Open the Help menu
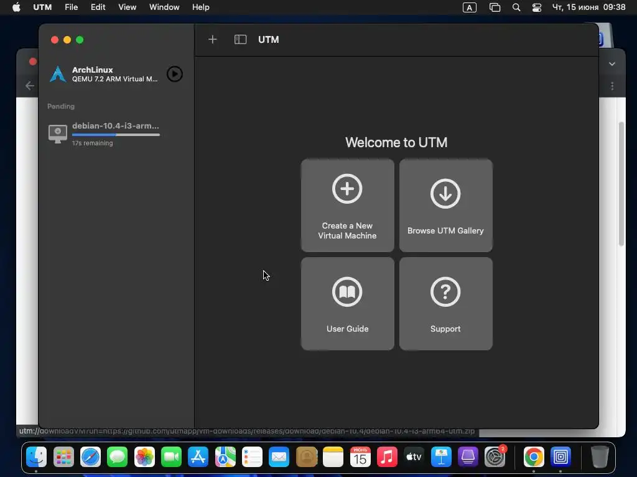 pos(201,7)
